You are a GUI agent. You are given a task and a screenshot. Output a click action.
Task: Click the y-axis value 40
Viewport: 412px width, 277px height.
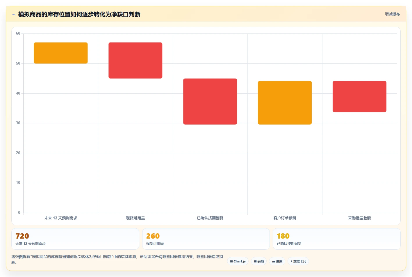pyautogui.click(x=18, y=93)
